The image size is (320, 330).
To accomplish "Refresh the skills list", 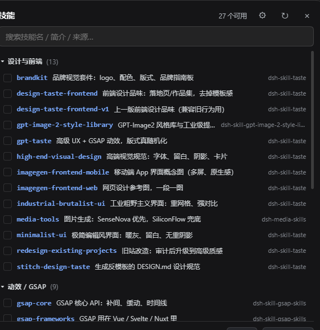I will click(285, 16).
